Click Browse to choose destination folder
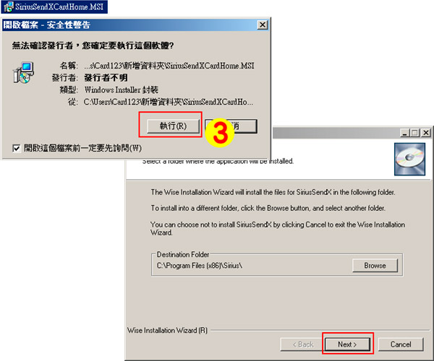Screen dimensions: 434x361 click(375, 266)
